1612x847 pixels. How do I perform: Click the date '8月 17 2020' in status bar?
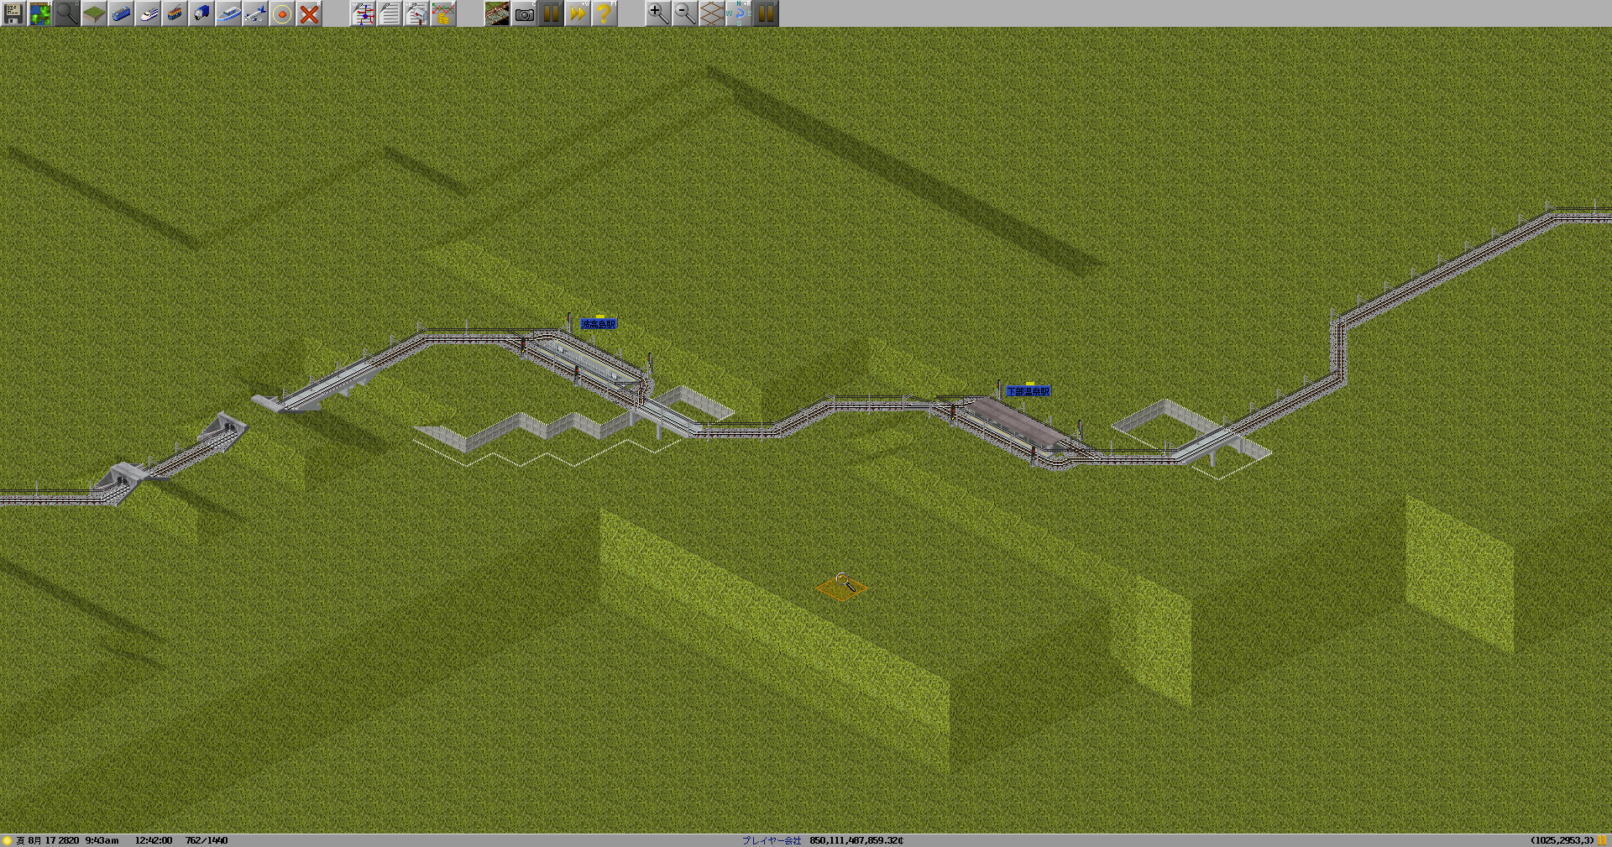[x=53, y=840]
